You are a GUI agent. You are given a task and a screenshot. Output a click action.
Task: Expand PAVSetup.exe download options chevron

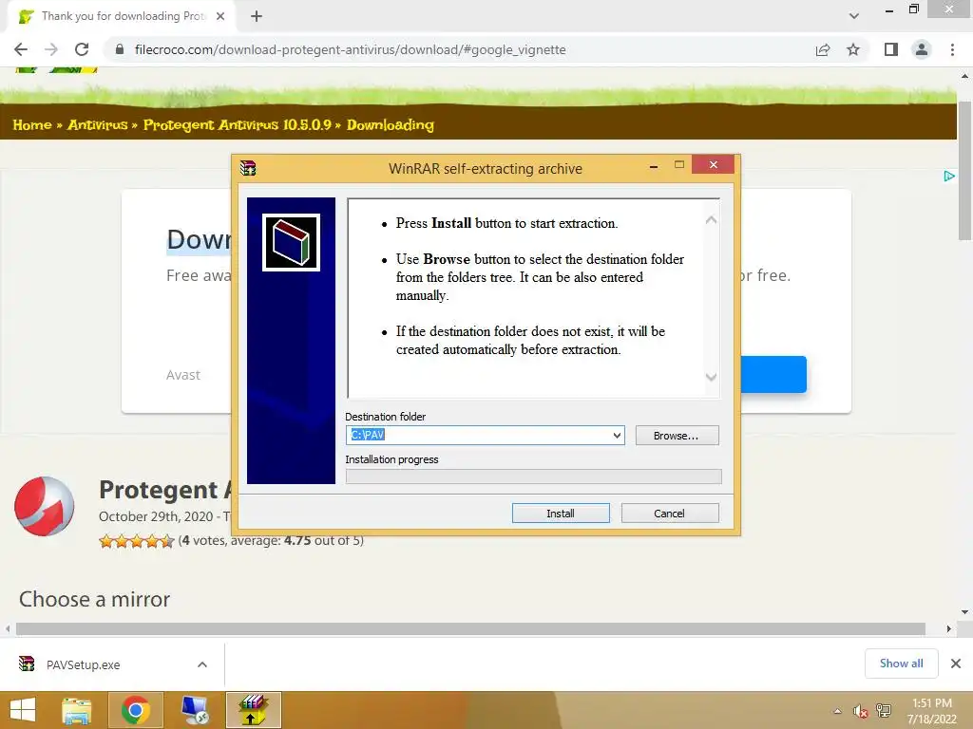click(x=202, y=664)
